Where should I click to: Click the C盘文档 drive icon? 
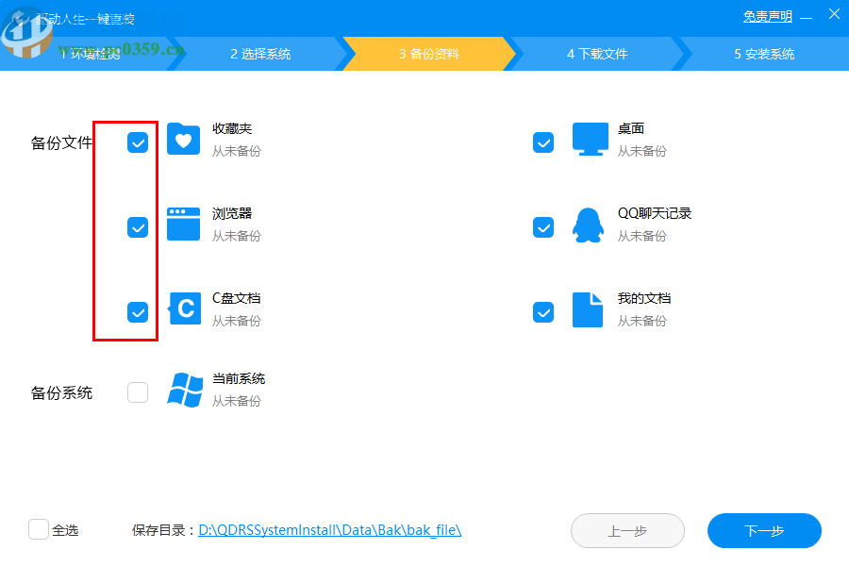[x=184, y=308]
